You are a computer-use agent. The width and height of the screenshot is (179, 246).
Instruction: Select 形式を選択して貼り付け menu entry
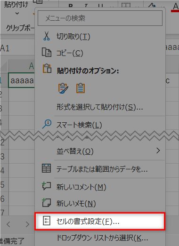coord(100,107)
